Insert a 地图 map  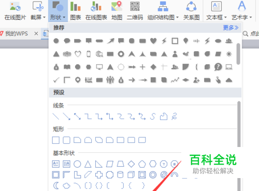(117, 11)
